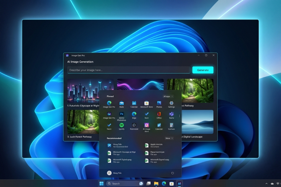Open the Wi-Fi network tray icon
281x187 pixels.
[x=278, y=184]
